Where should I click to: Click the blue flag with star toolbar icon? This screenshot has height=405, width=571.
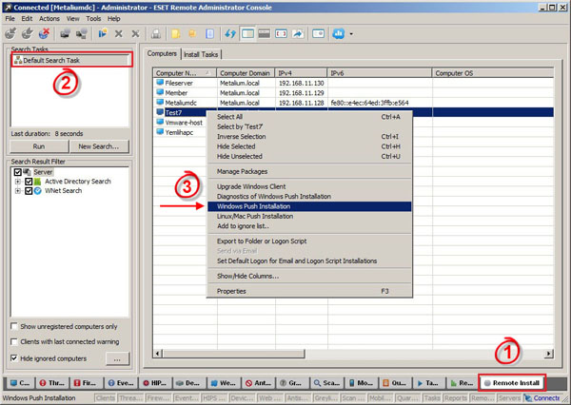coord(103,34)
